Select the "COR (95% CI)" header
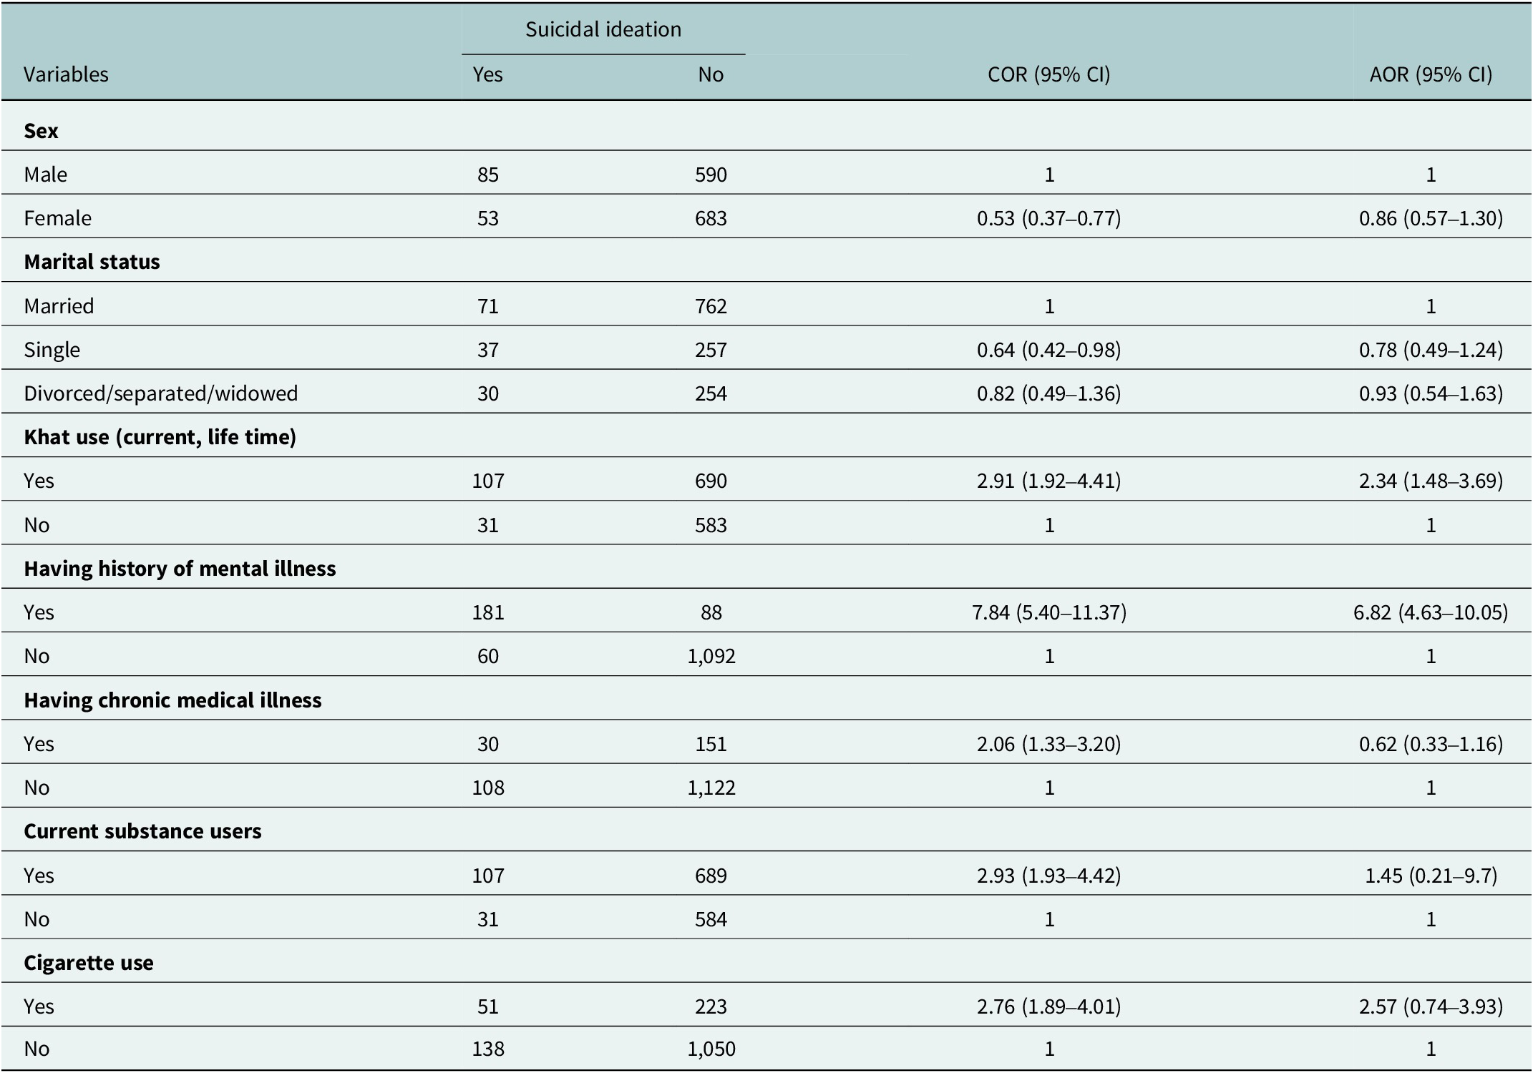Viewport: 1533px width, 1073px height. click(1048, 74)
